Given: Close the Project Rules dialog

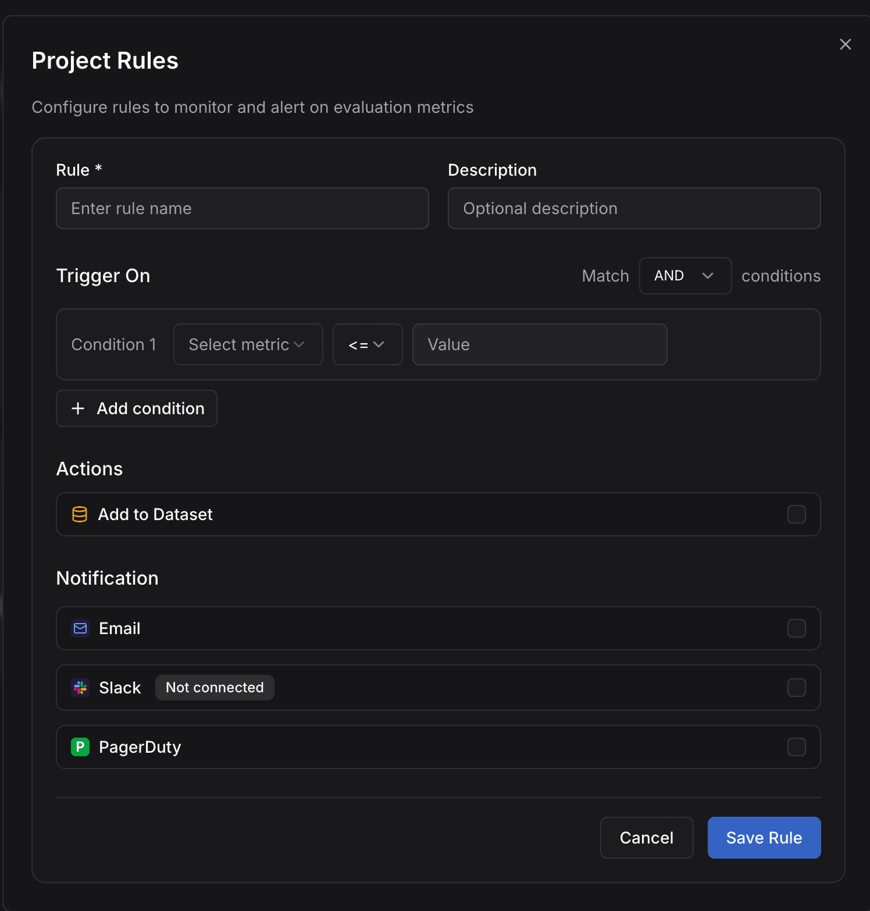Looking at the screenshot, I should [845, 44].
